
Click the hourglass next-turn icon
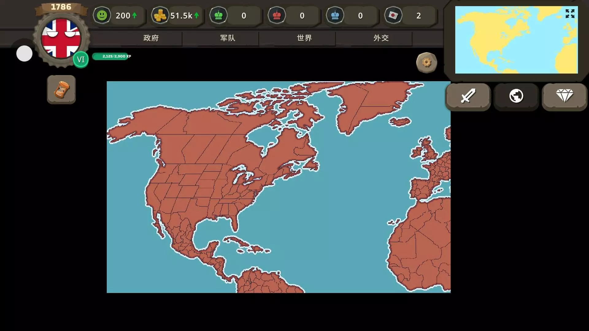(x=61, y=89)
